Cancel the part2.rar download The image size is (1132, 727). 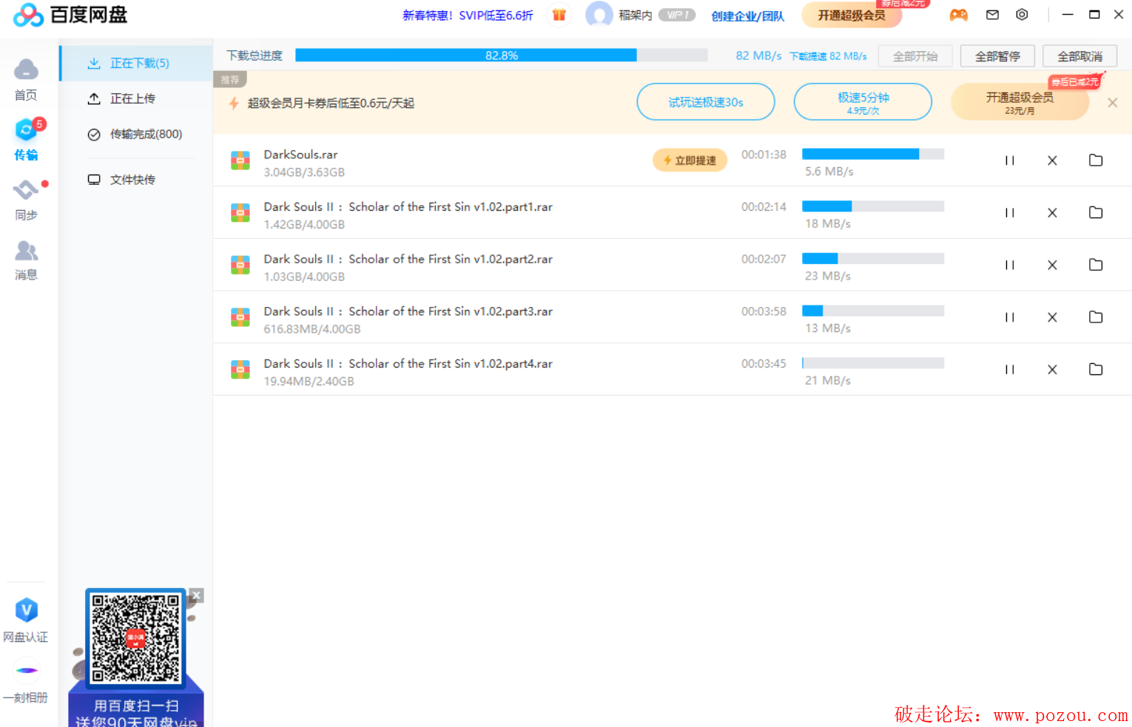point(1052,265)
